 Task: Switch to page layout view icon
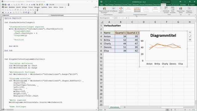click(x=171, y=110)
